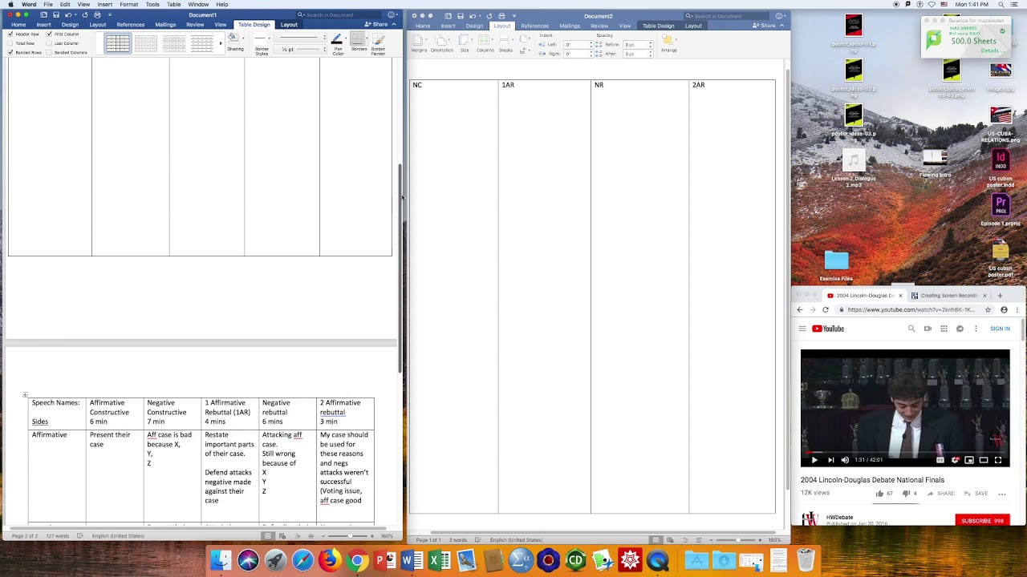Viewport: 1027px width, 577px height.
Task: Mute the YouTube video volume icon
Action: click(x=844, y=460)
